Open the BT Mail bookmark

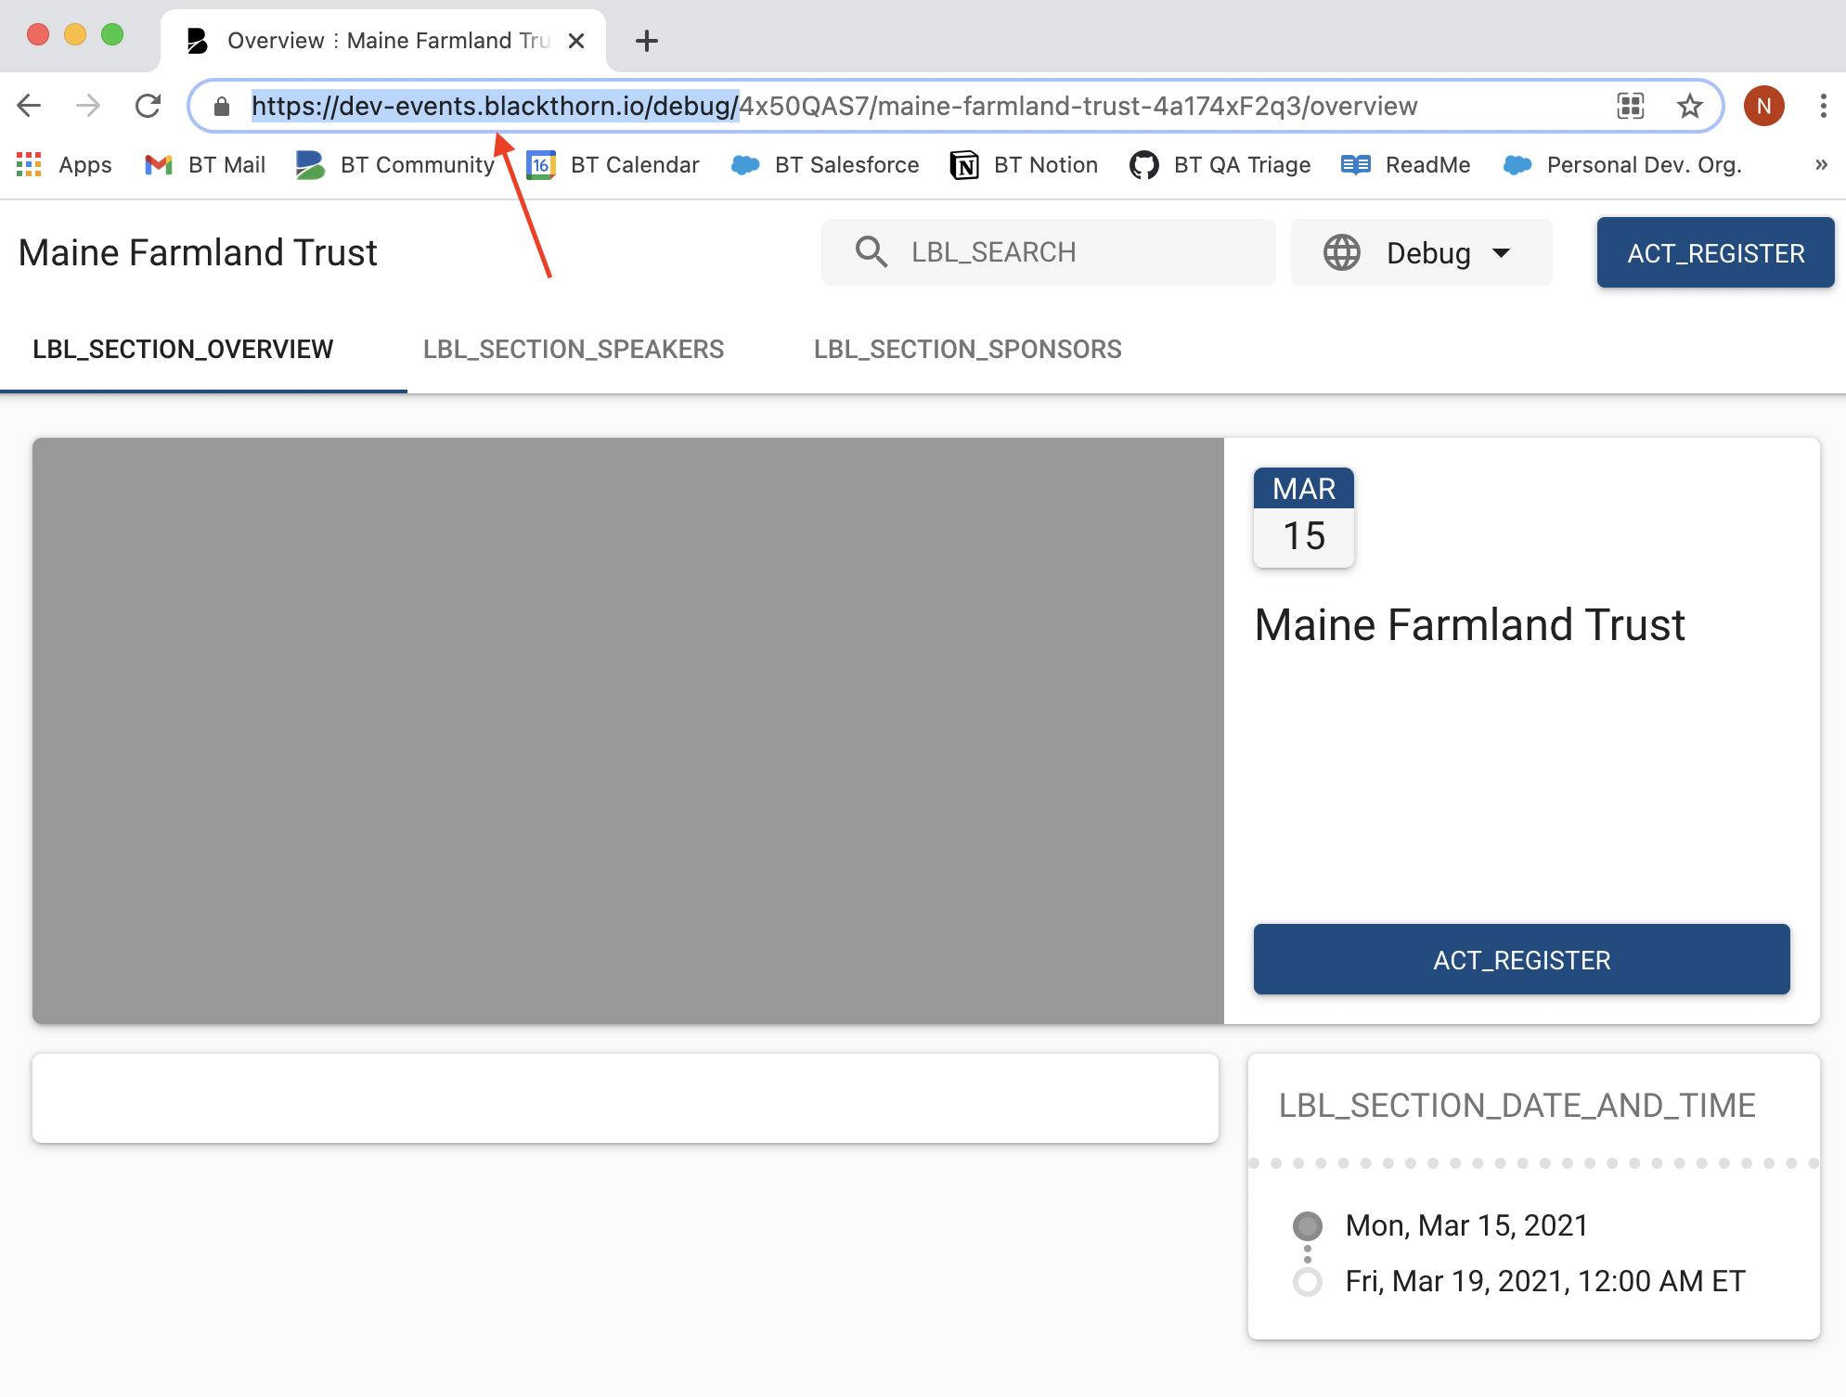[x=205, y=165]
